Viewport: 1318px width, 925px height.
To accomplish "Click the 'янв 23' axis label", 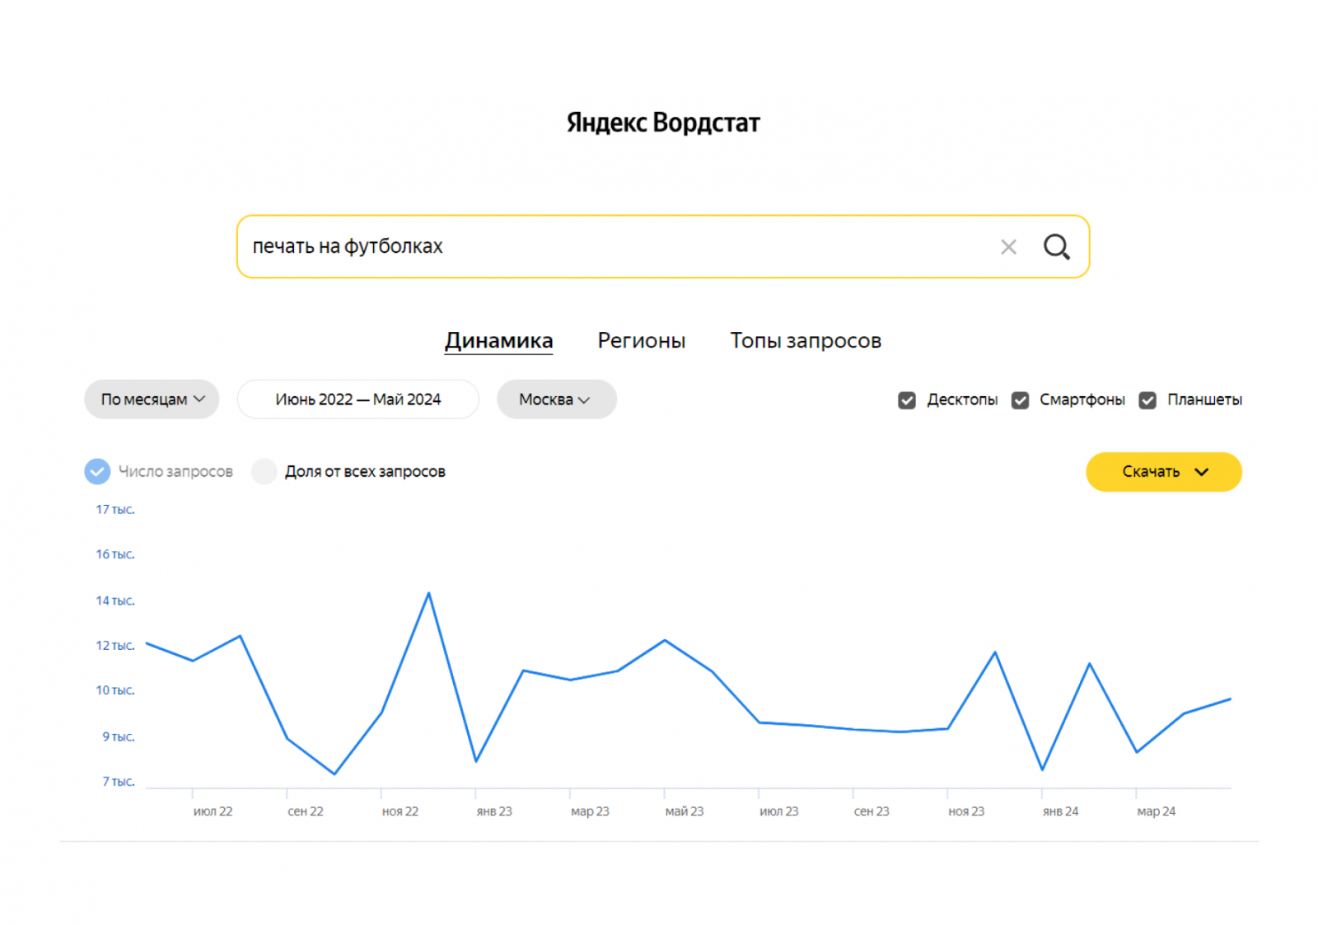I will point(494,811).
